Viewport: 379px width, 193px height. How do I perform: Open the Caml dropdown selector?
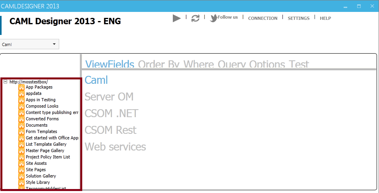tap(29, 44)
